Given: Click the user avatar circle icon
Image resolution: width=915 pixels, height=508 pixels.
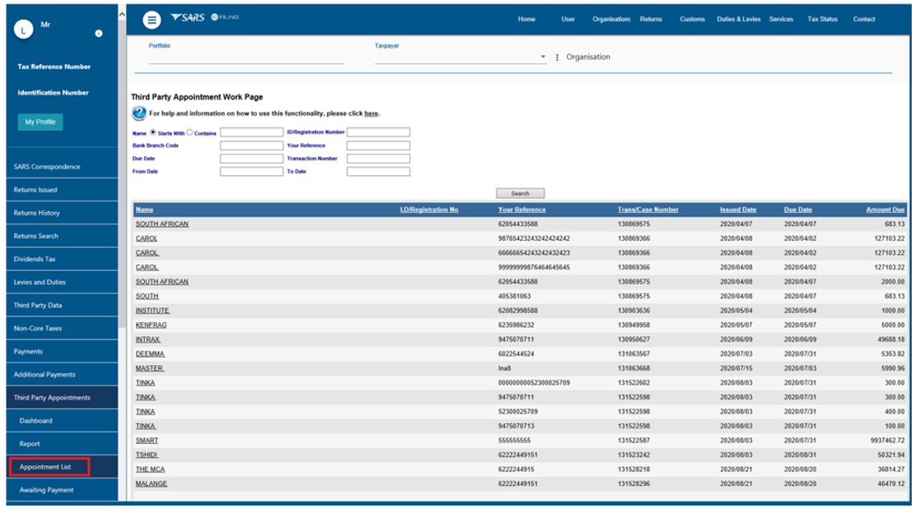Looking at the screenshot, I should pos(24,30).
